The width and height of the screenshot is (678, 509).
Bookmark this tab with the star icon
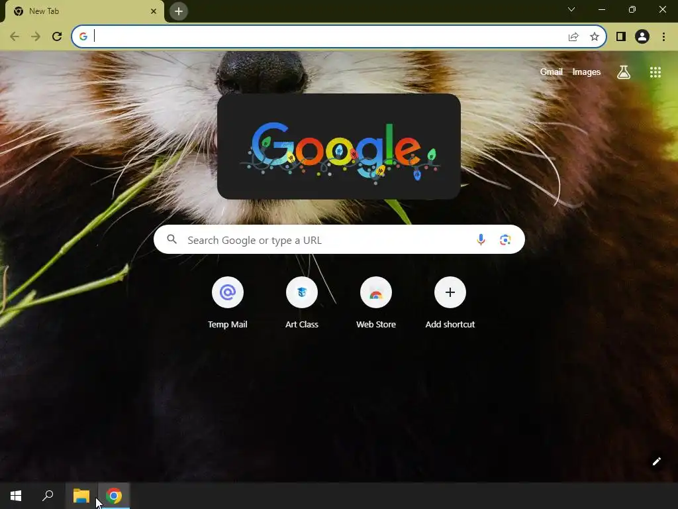point(595,36)
